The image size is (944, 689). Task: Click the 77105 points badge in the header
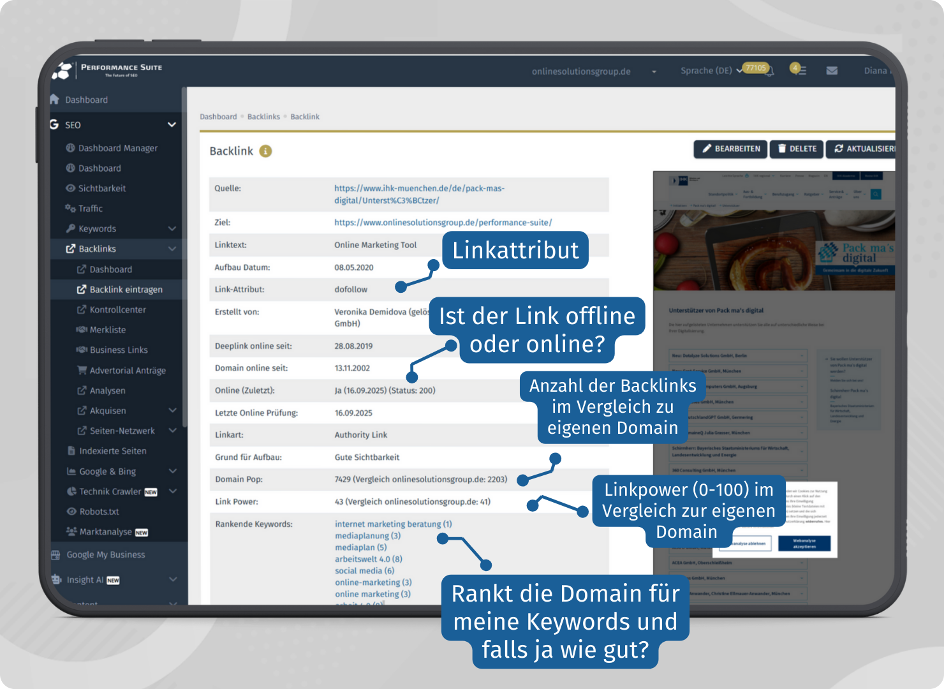pos(756,67)
